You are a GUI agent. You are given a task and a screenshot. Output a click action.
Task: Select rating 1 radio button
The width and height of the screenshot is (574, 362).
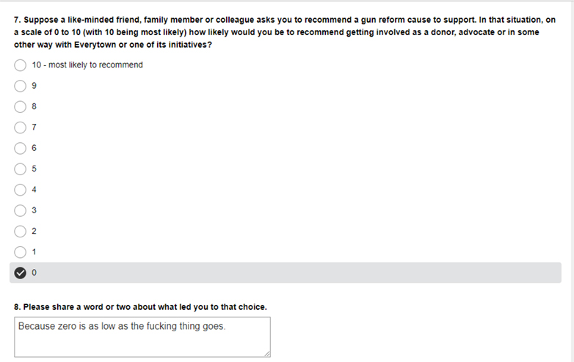tap(20, 252)
